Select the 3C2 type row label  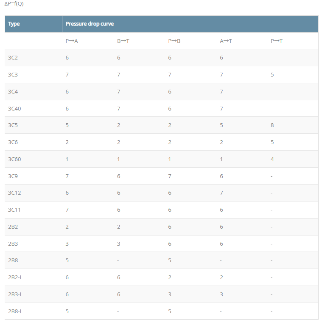13,57
